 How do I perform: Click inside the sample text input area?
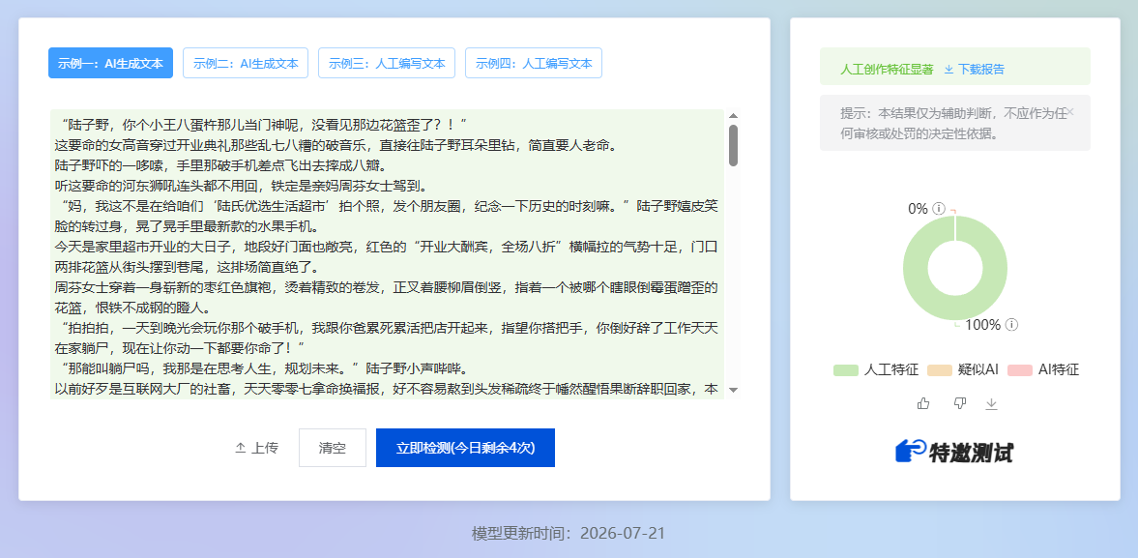click(x=387, y=254)
